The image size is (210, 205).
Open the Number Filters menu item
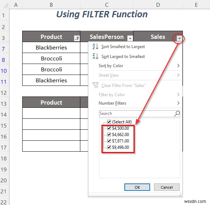pyautogui.click(x=135, y=103)
